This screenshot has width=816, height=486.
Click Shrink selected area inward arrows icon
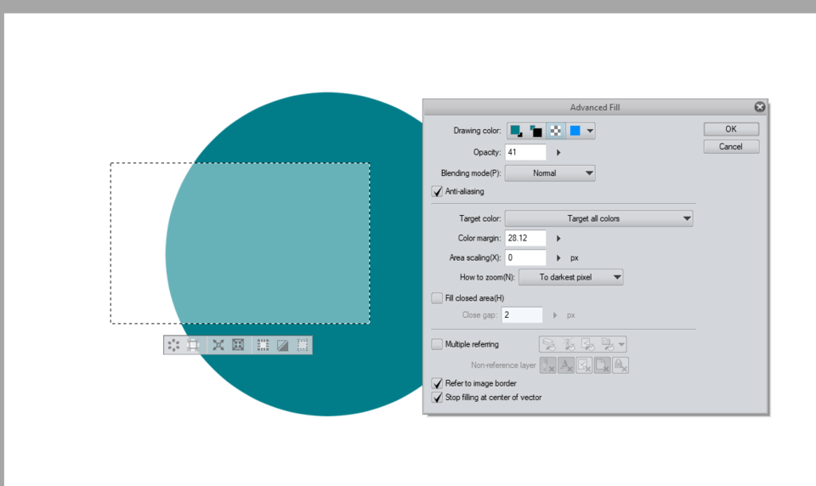pos(238,345)
